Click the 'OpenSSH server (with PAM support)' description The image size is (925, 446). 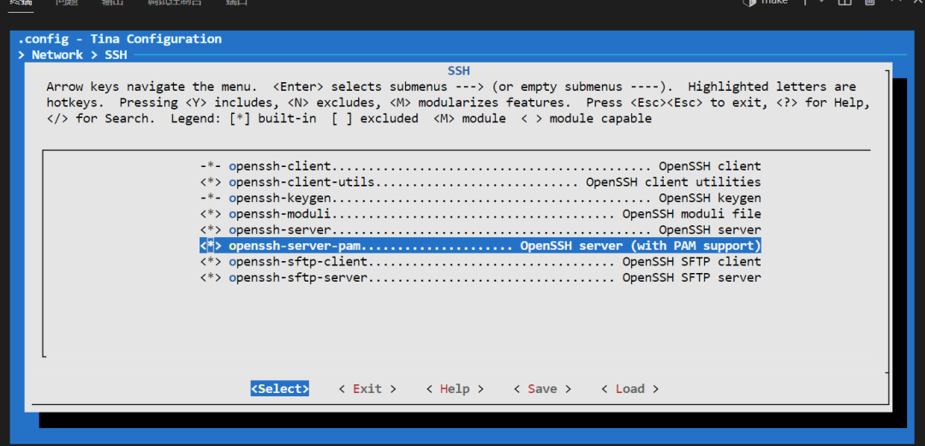[x=640, y=246]
